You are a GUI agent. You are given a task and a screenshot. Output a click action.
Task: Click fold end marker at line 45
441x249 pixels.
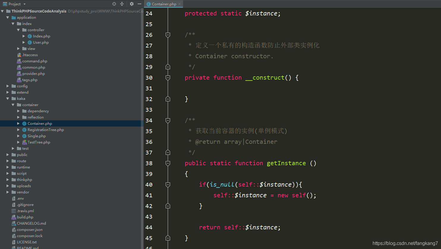168,238
